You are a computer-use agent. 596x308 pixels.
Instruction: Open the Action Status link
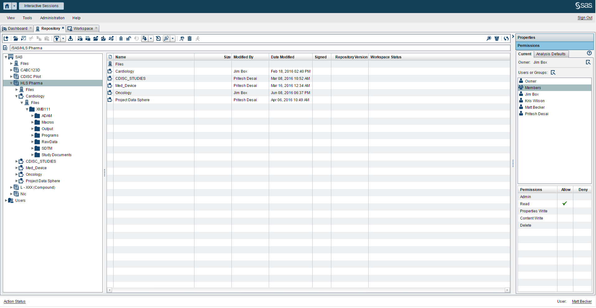(x=14, y=301)
